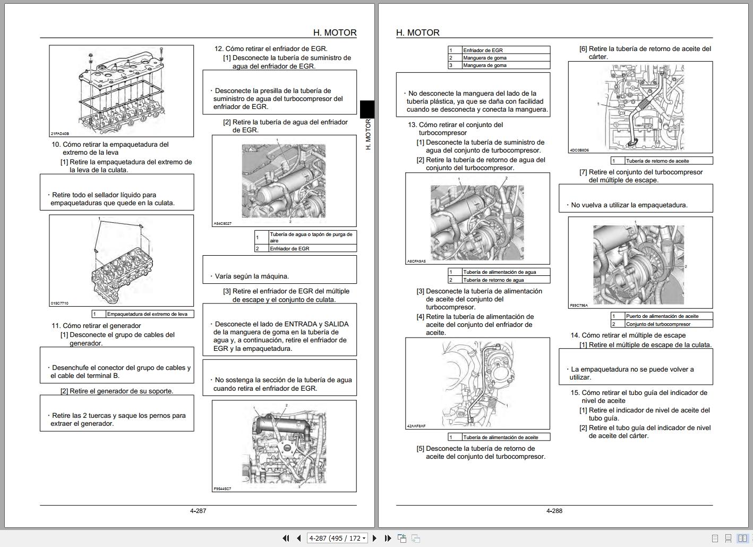Toggle off the active facing-pages view
The width and height of the screenshot is (753, 547).
pyautogui.click(x=742, y=538)
